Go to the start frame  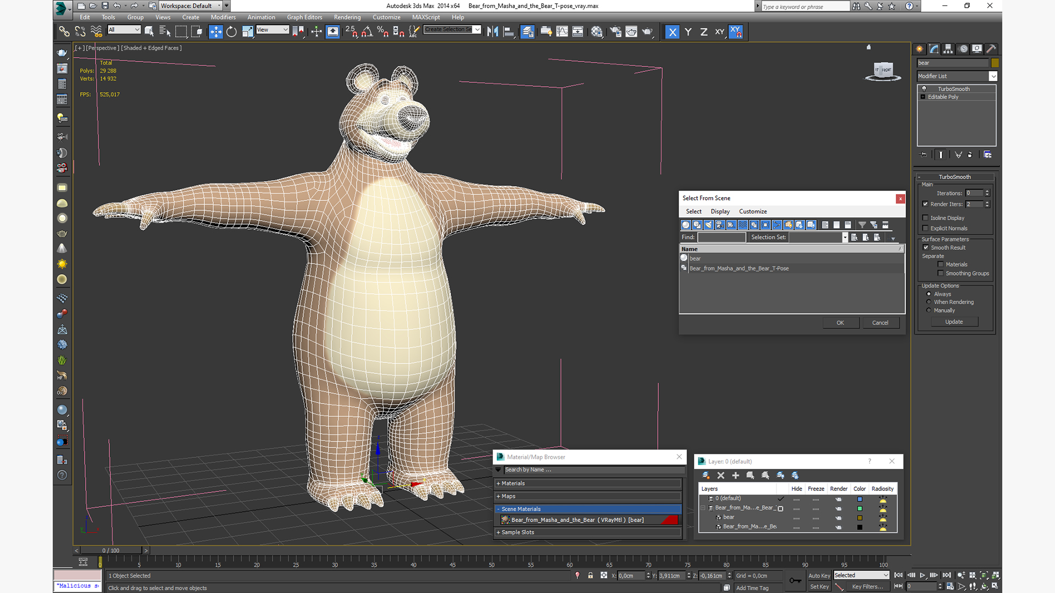[898, 575]
